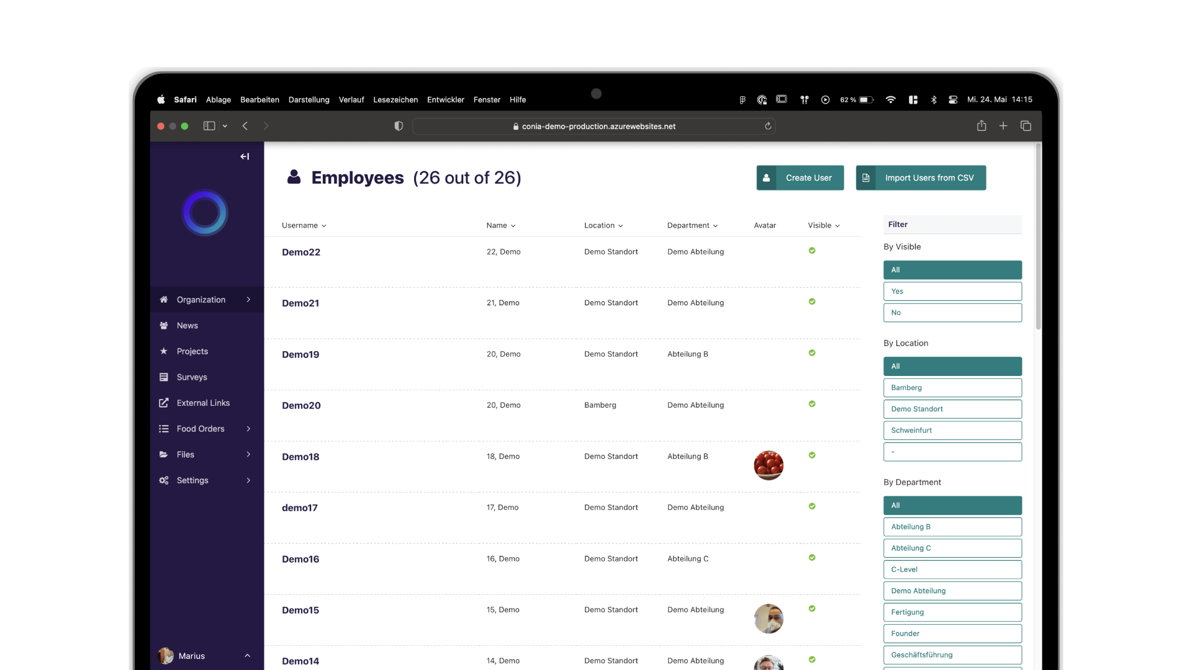Screen dimensions: 1192x670
Task: Click the Projects star icon
Action: pyautogui.click(x=164, y=351)
